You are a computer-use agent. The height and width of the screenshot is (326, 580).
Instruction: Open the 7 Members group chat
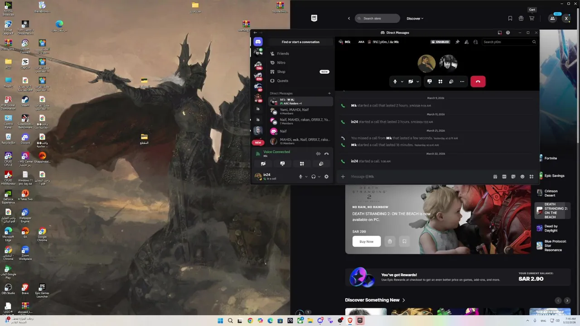[x=300, y=121]
